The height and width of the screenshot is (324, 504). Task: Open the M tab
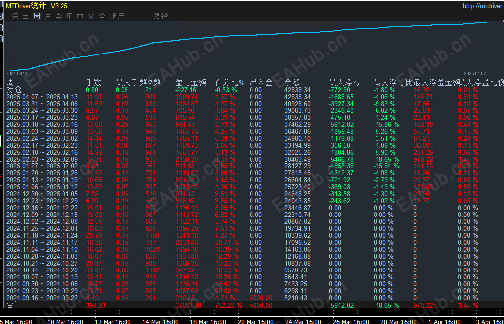tap(91, 16)
